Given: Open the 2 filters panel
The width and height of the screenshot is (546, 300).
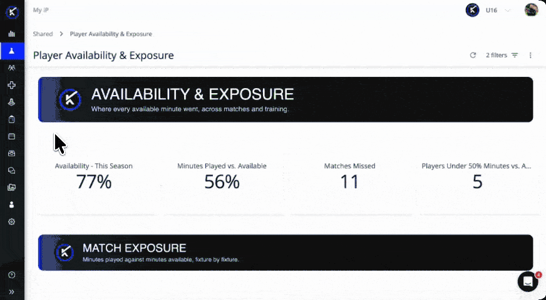Looking at the screenshot, I should (502, 55).
